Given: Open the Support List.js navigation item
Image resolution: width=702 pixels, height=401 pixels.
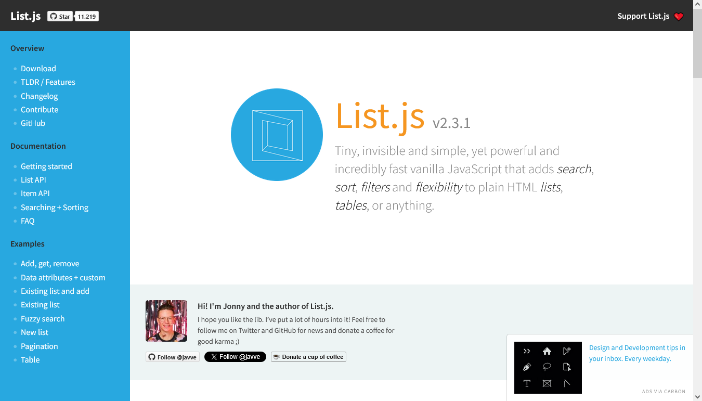Looking at the screenshot, I should pos(643,16).
